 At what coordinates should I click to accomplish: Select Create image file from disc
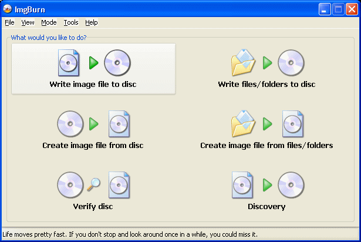point(93,130)
